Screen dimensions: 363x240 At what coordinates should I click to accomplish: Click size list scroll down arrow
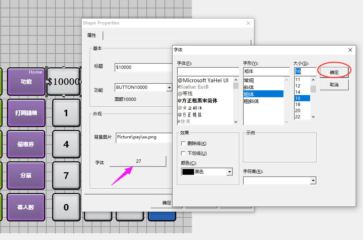coord(313,117)
